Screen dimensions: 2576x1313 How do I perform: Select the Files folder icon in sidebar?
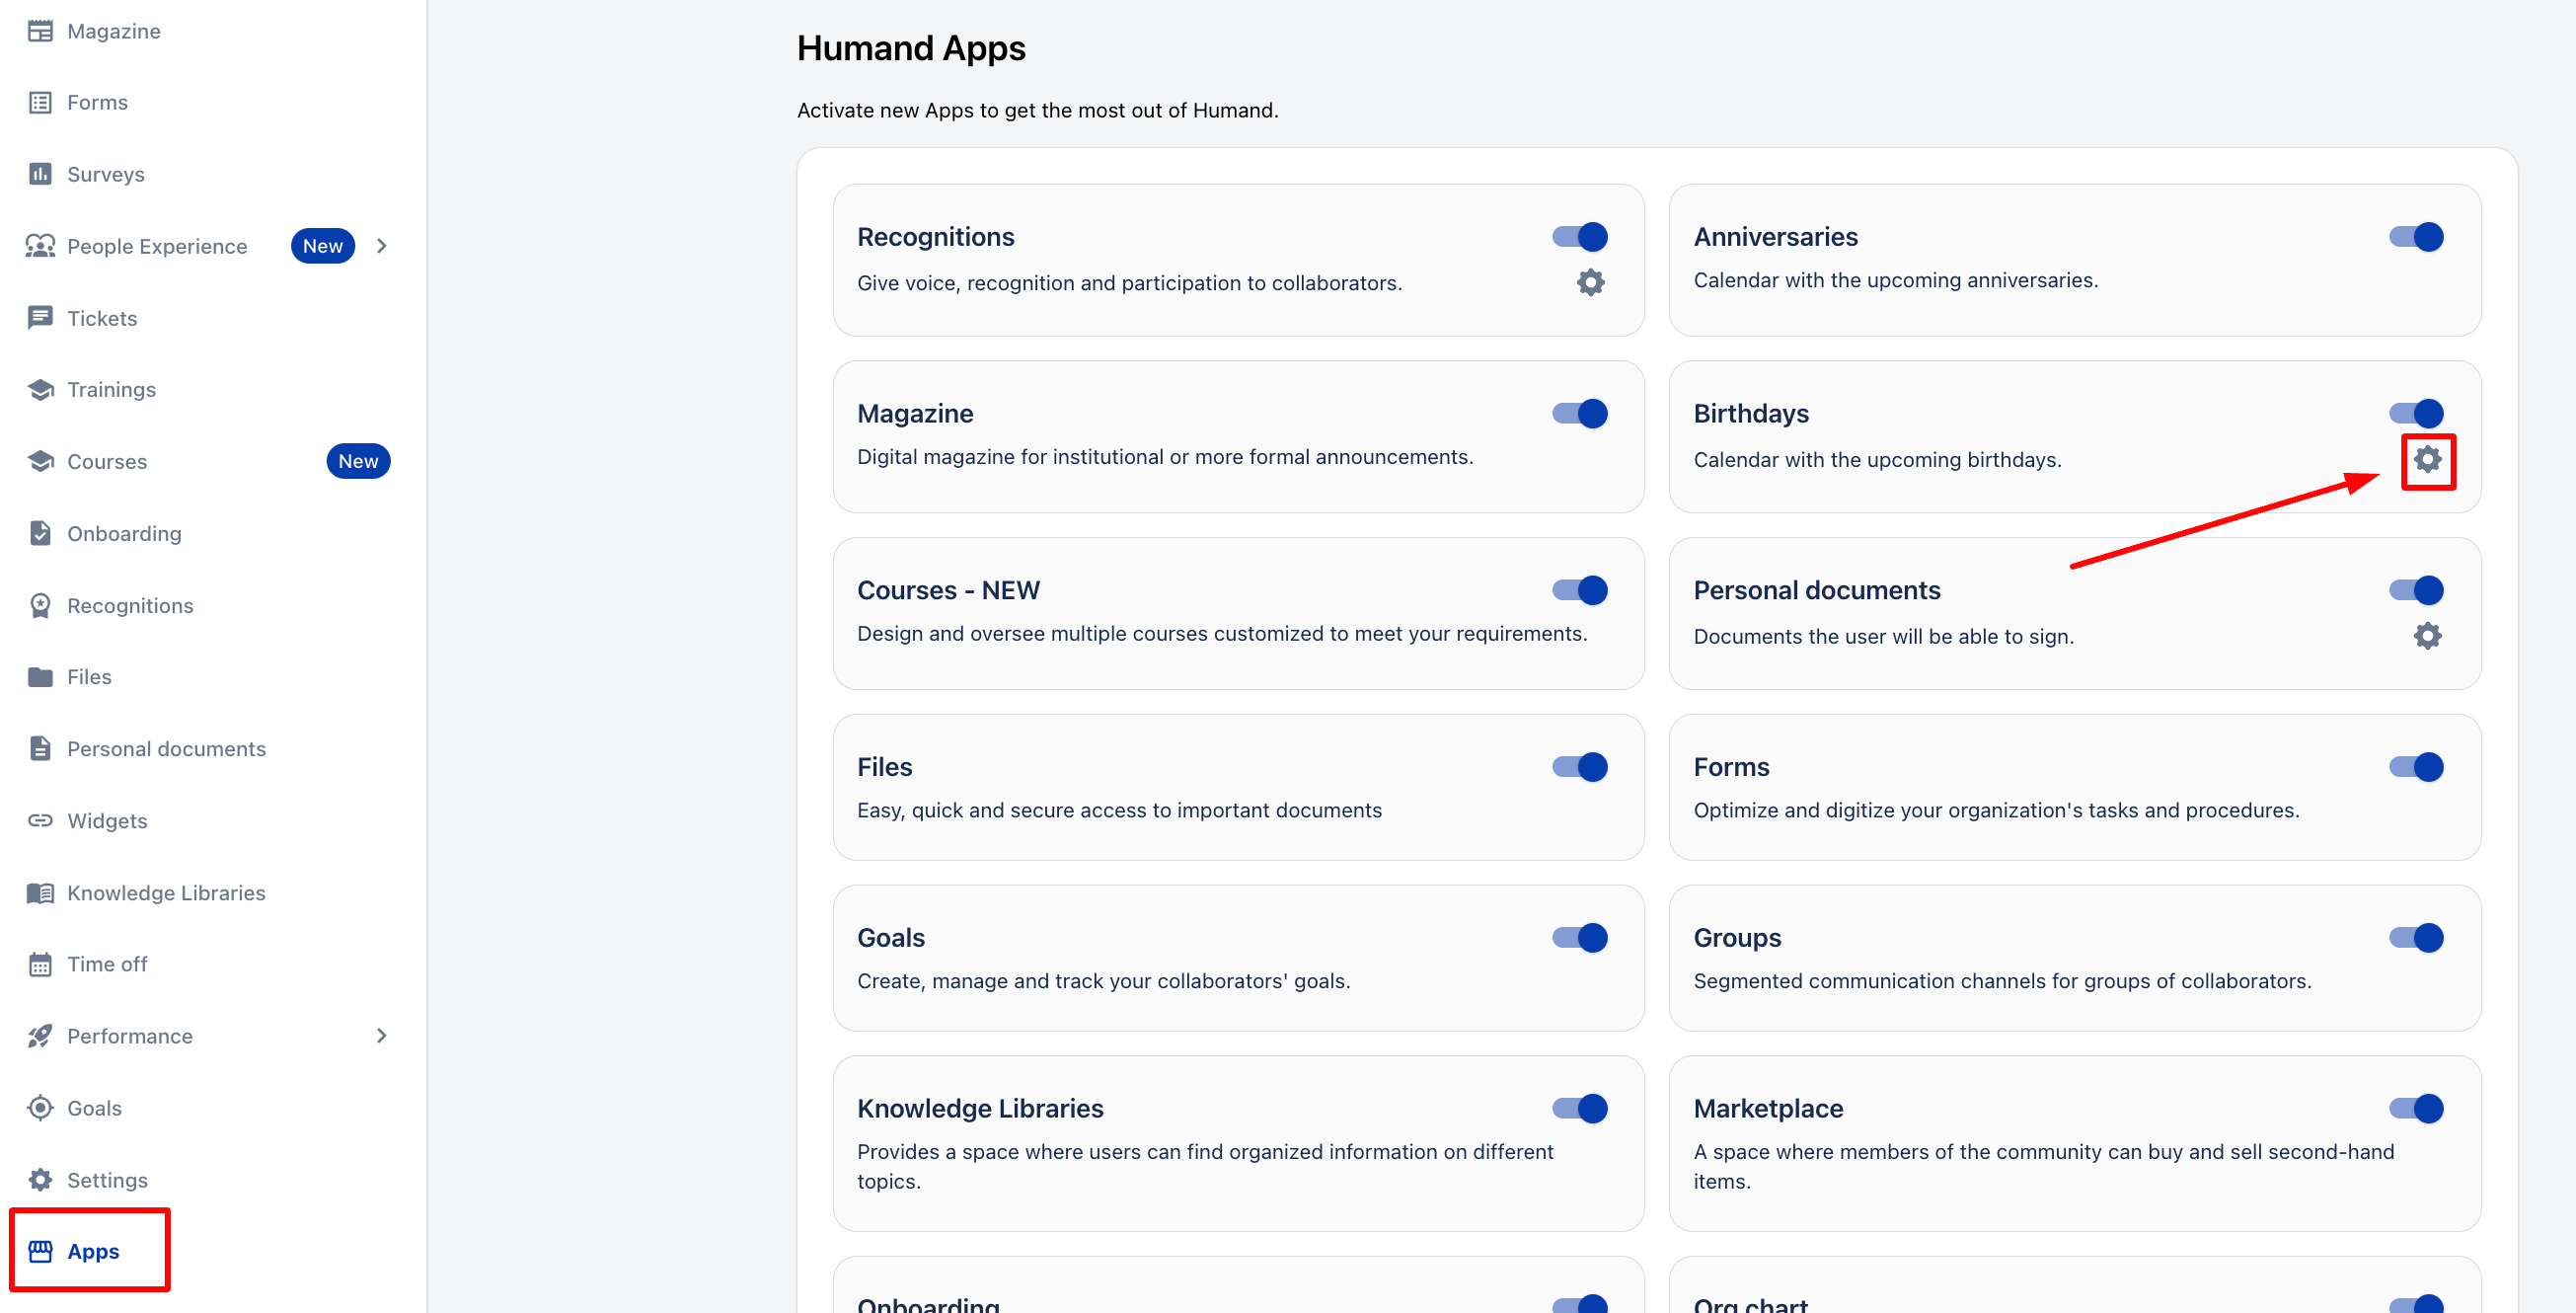(40, 677)
